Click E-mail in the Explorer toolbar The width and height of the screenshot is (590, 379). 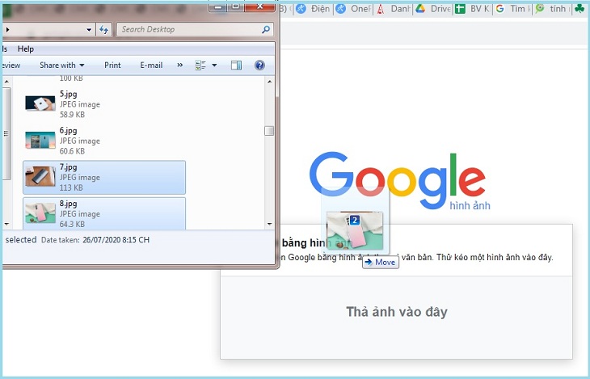151,65
